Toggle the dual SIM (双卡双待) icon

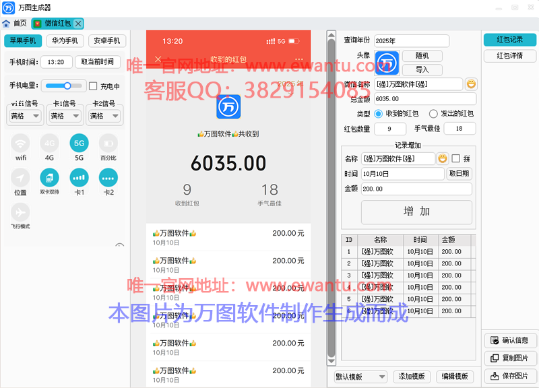click(x=49, y=178)
